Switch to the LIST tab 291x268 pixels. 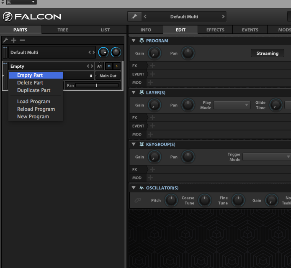point(105,30)
